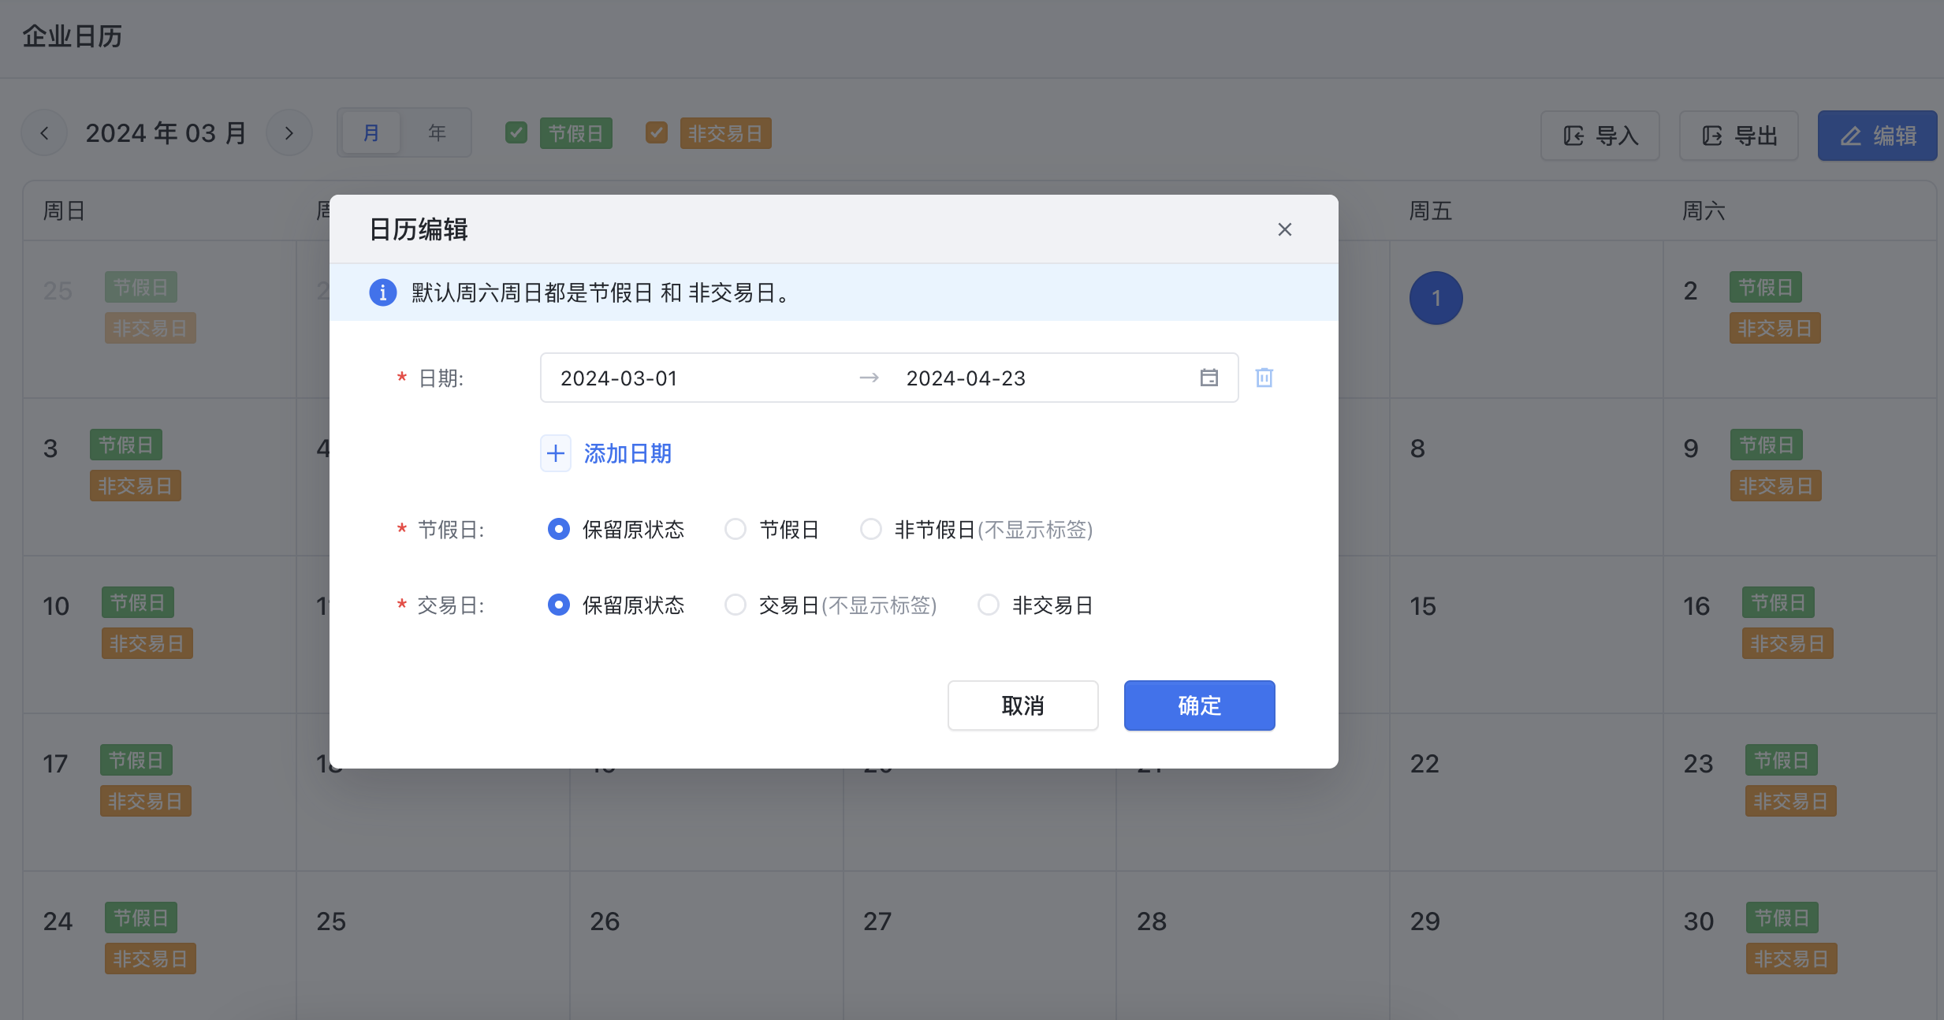Click the trash icon to delete date range
1944x1020 pixels.
1264,378
